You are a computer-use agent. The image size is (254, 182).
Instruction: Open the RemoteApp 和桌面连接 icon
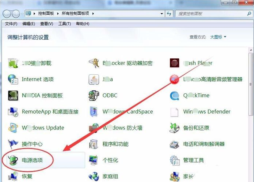pos(13,112)
